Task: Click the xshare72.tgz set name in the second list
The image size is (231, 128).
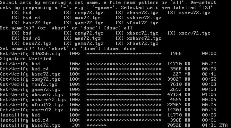Action: coord(144,38)
